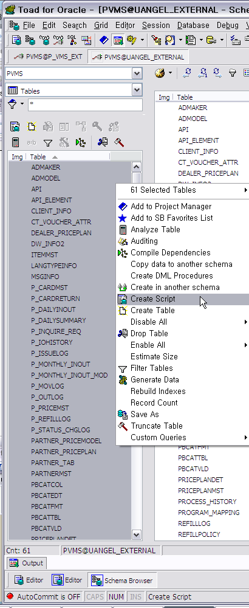Switch to PVMS@P_VMS_EXT connection tab
This screenshot has height=608, width=249.
pyautogui.click(x=48, y=57)
